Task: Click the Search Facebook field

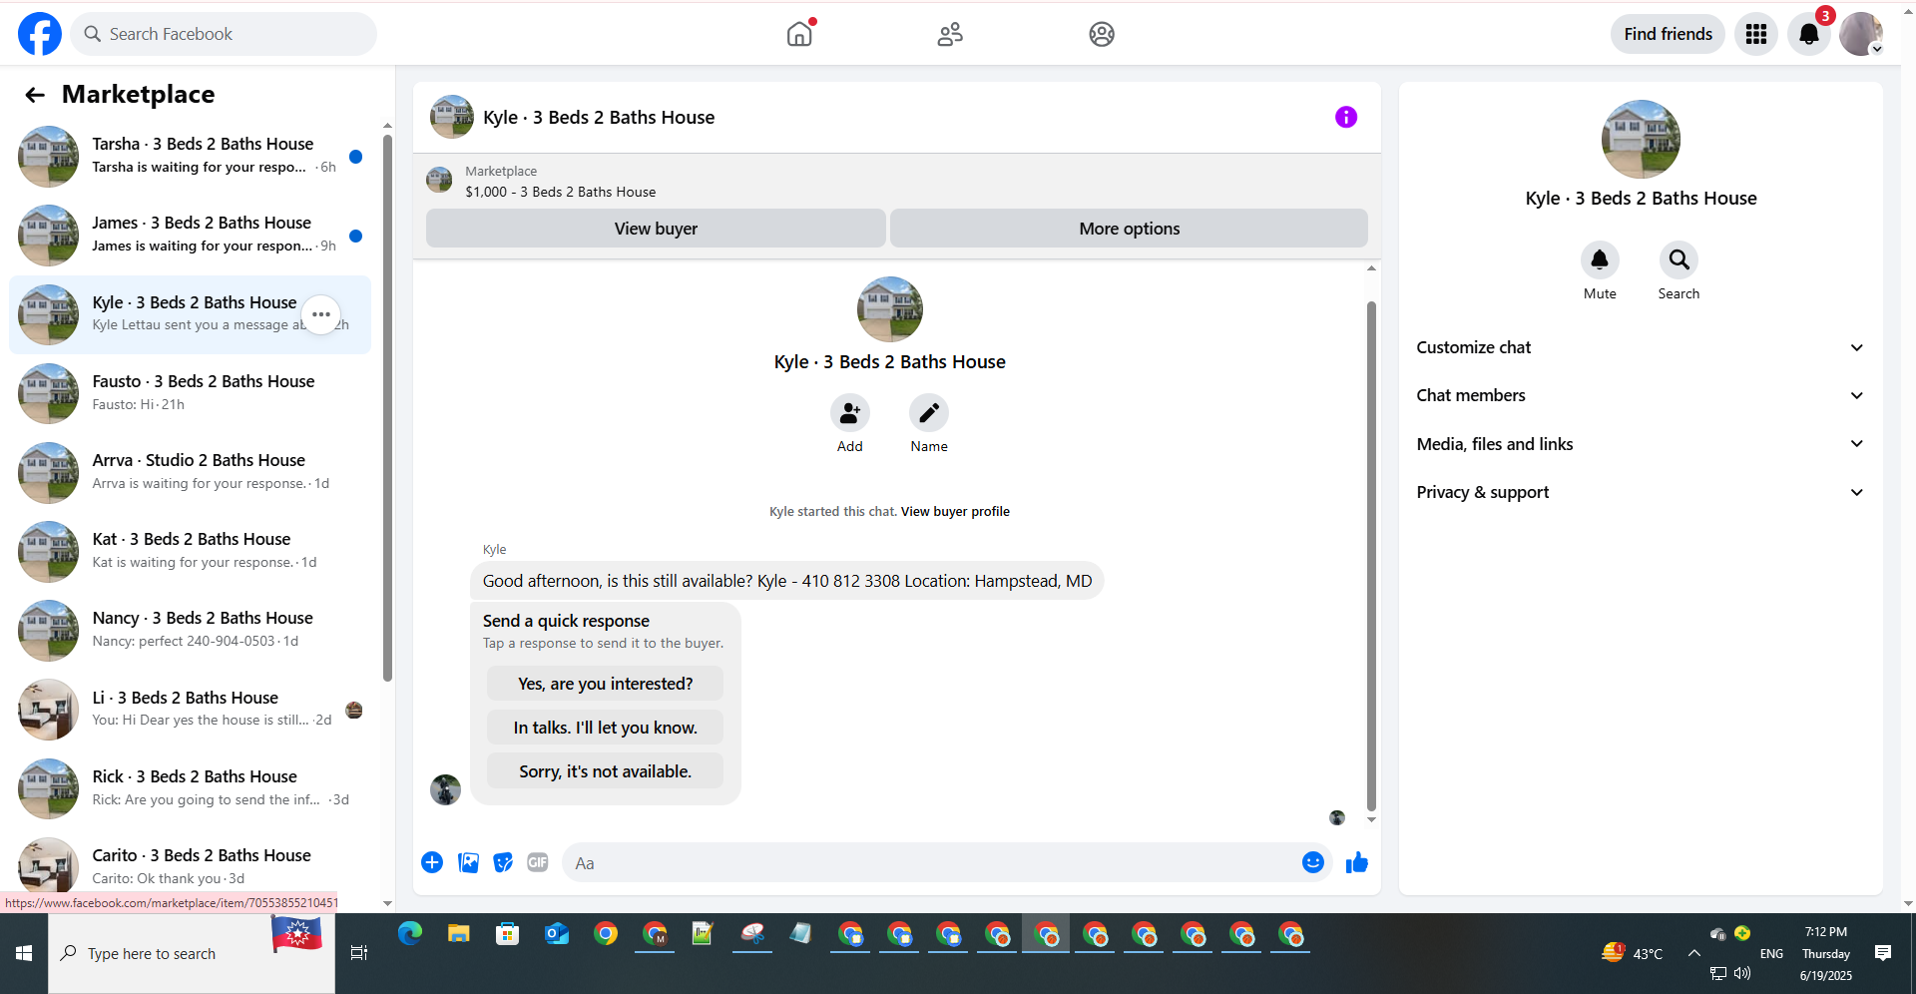Action: point(224,34)
